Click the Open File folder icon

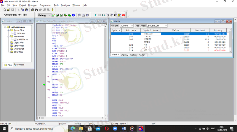pyautogui.click(x=9, y=10)
